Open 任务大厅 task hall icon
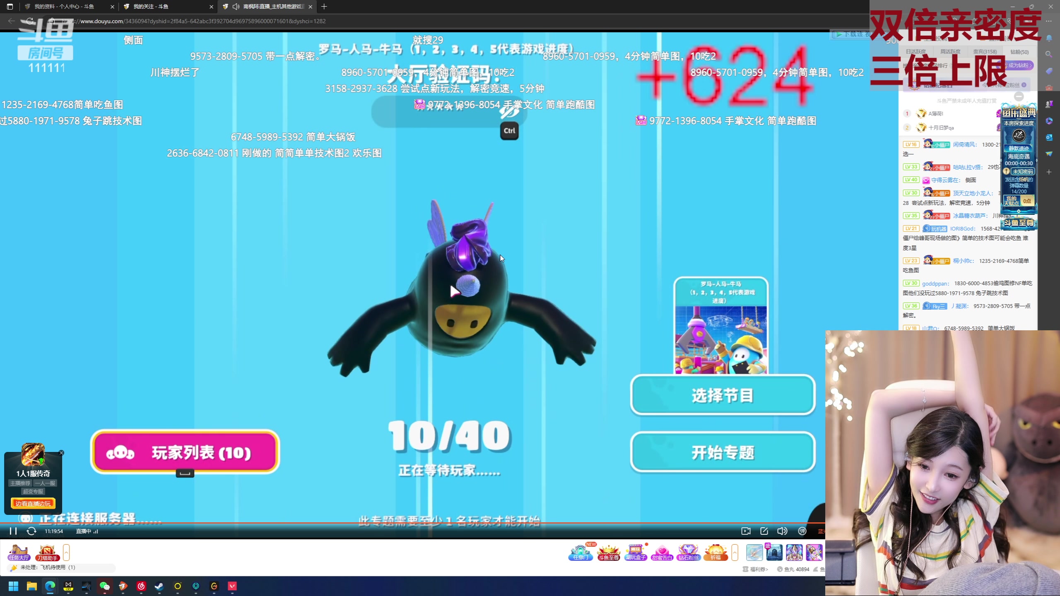The image size is (1060, 596). pos(19,553)
